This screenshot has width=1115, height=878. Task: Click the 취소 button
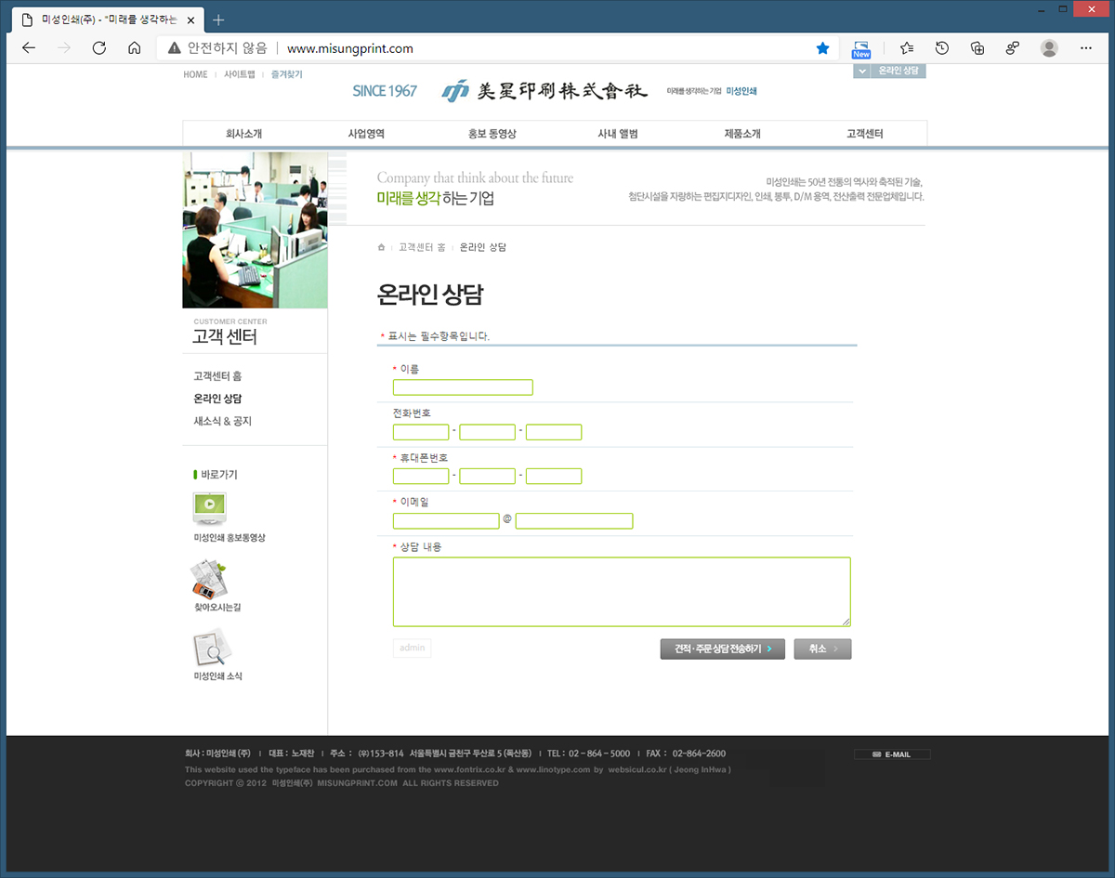[822, 649]
